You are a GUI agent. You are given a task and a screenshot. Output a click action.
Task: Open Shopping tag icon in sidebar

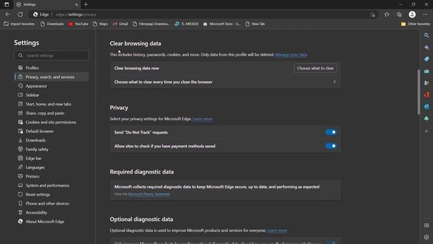point(426,59)
